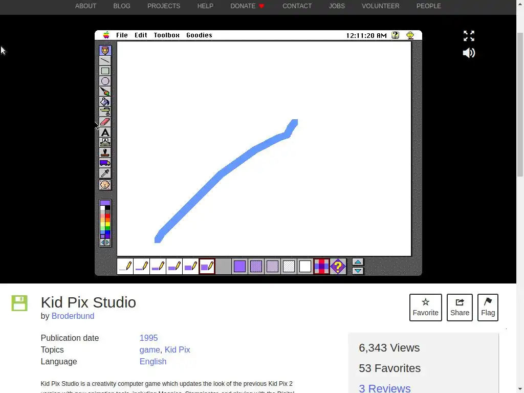Choose the fifth pencil width option

coord(190,266)
